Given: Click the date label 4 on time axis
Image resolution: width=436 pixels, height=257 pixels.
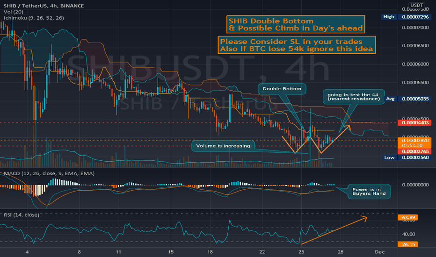Looking at the screenshot, I should pos(27,252).
